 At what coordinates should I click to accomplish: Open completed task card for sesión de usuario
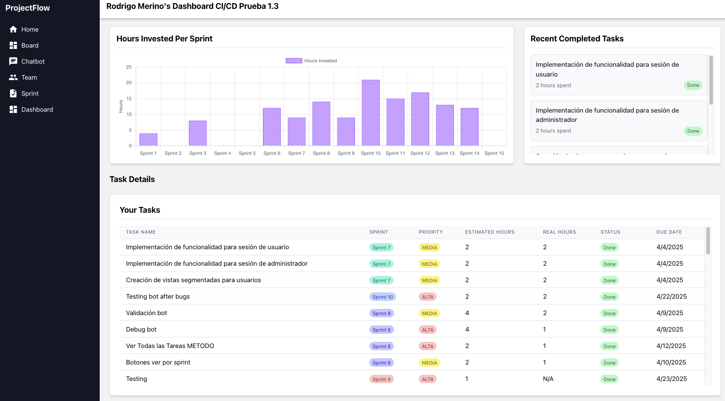(619, 74)
